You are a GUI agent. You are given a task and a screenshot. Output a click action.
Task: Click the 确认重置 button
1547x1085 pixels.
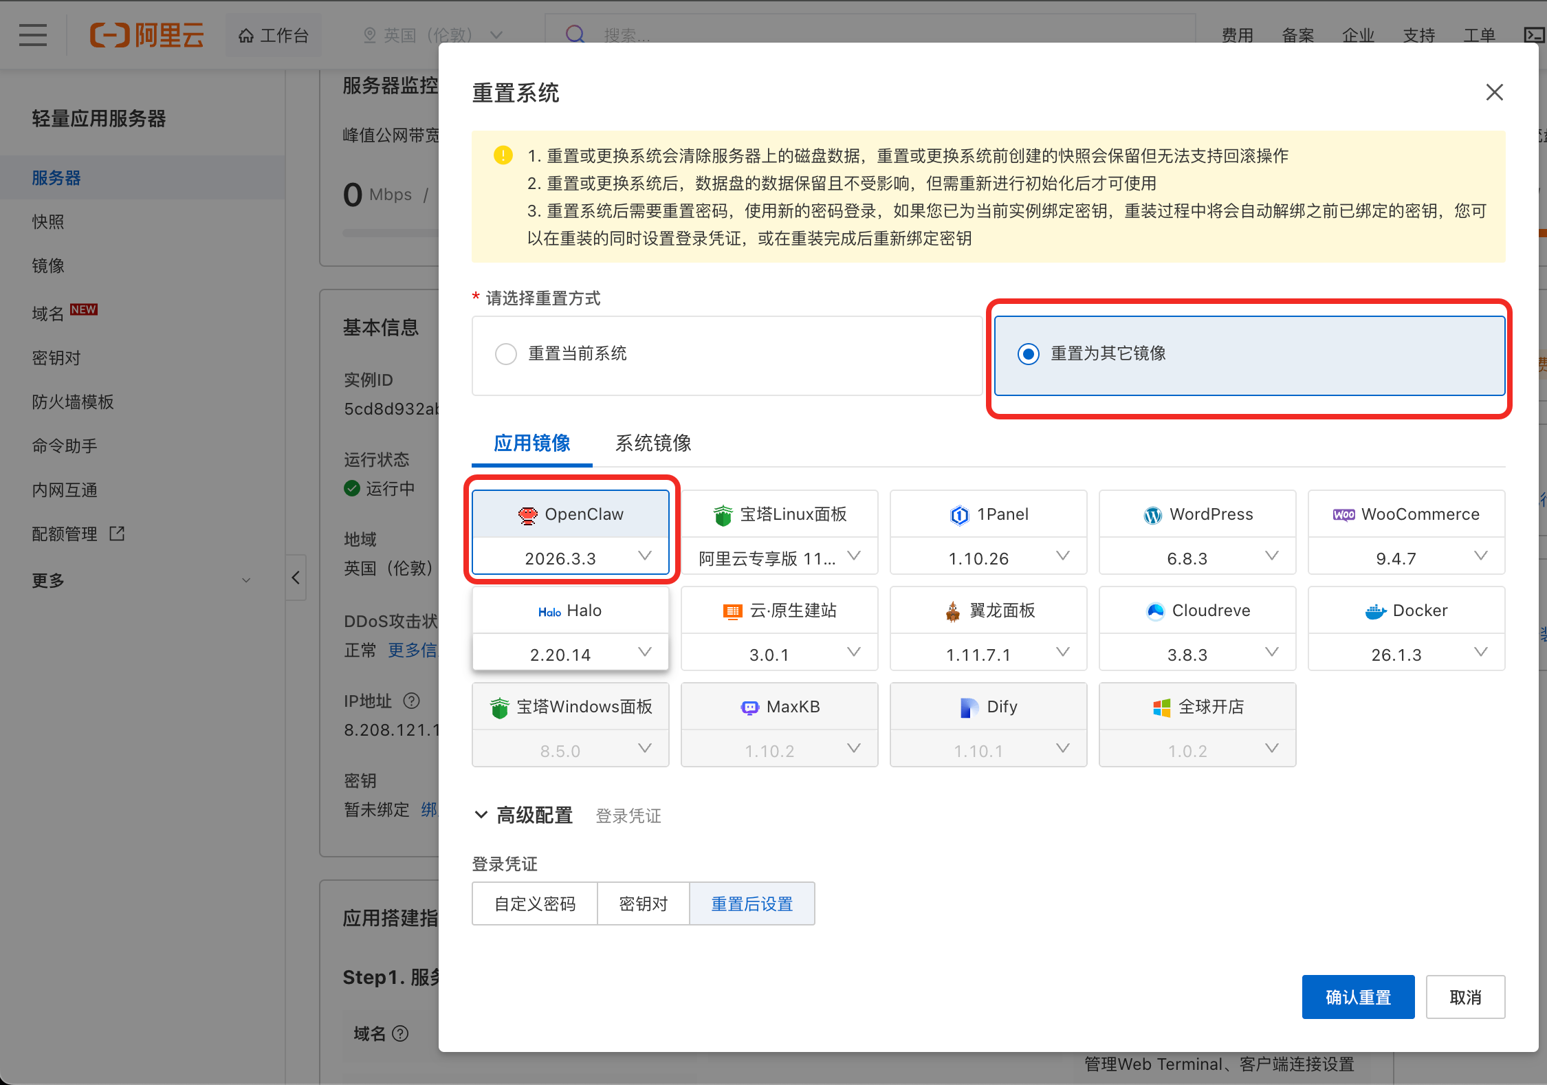click(1357, 996)
